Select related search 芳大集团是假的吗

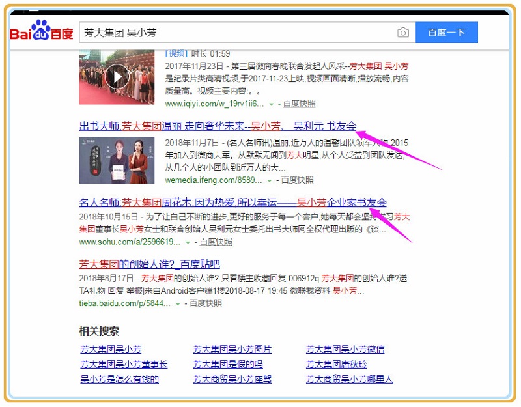228,364
